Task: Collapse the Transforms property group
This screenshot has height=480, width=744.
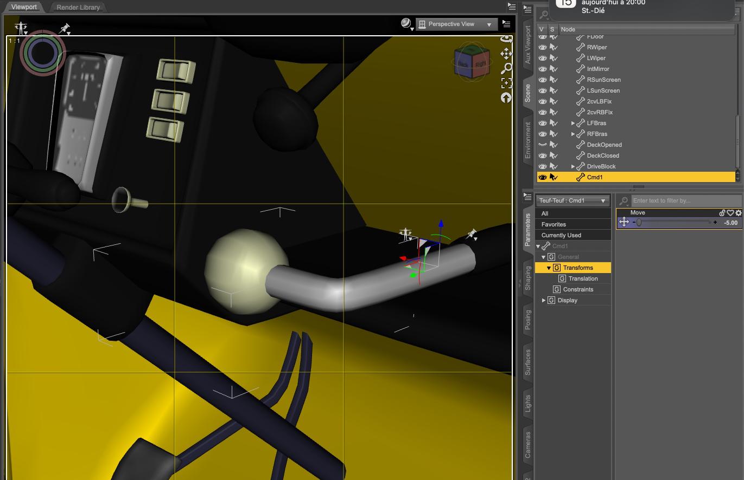Action: tap(549, 268)
